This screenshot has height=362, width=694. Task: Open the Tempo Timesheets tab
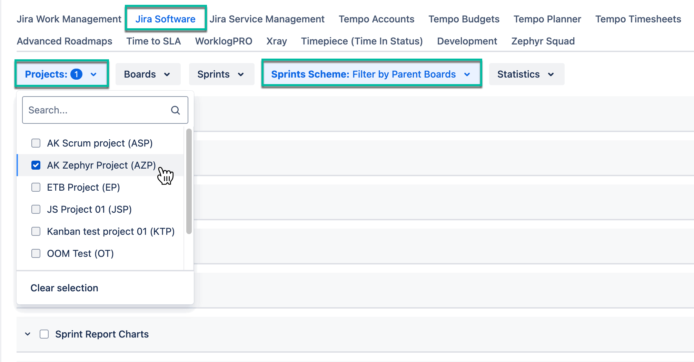click(x=638, y=19)
